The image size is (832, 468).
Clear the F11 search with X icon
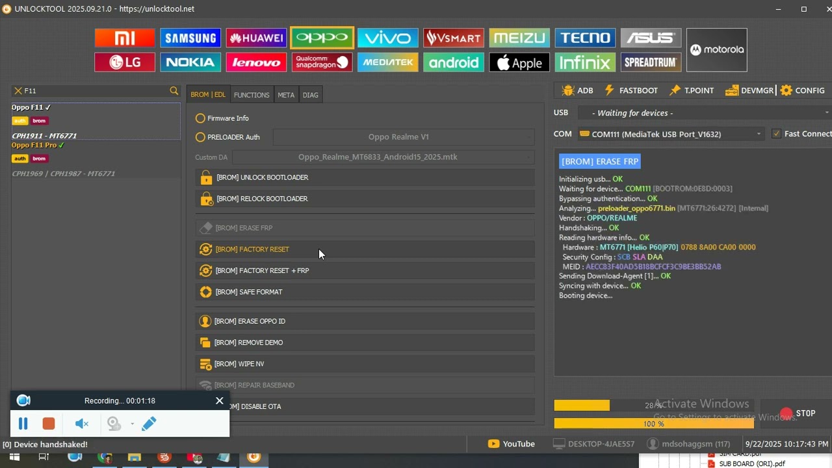[x=18, y=91]
